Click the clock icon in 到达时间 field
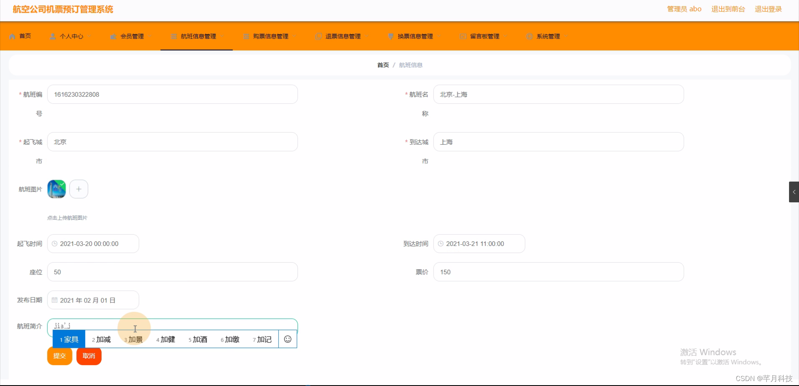Image resolution: width=799 pixels, height=386 pixels. tap(441, 244)
